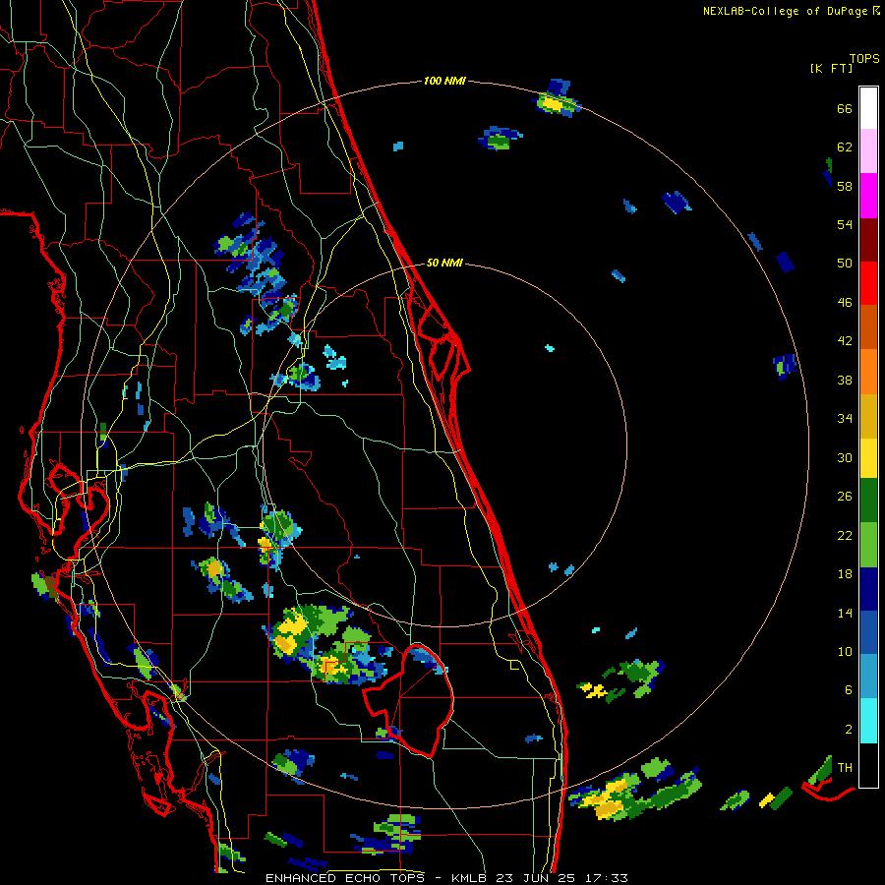
Task: Click the 30 value on the legend
Action: [845, 457]
